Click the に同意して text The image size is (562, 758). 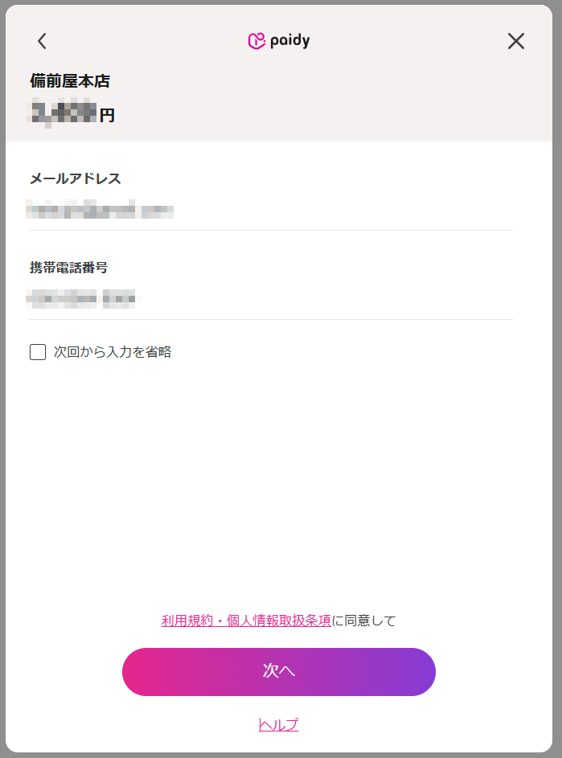pyautogui.click(x=364, y=621)
